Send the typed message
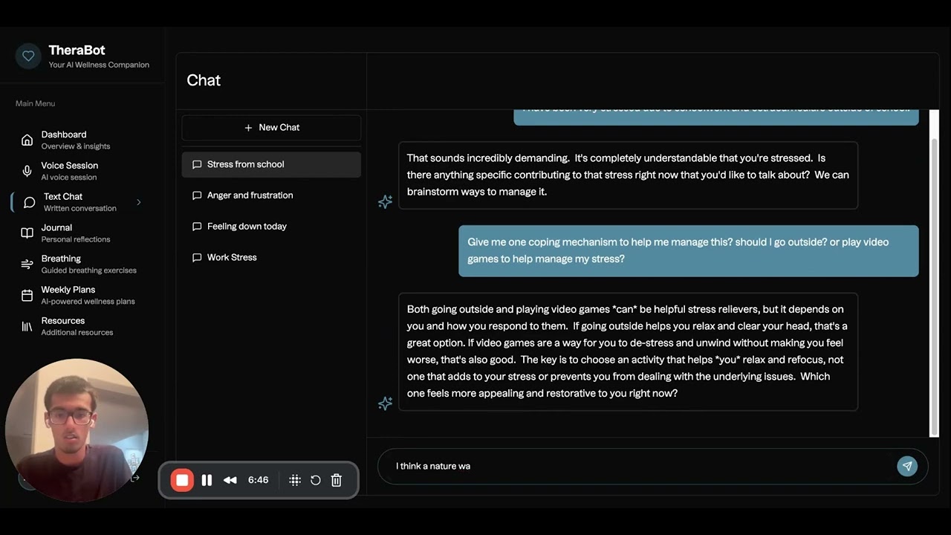951x535 pixels. coord(907,467)
